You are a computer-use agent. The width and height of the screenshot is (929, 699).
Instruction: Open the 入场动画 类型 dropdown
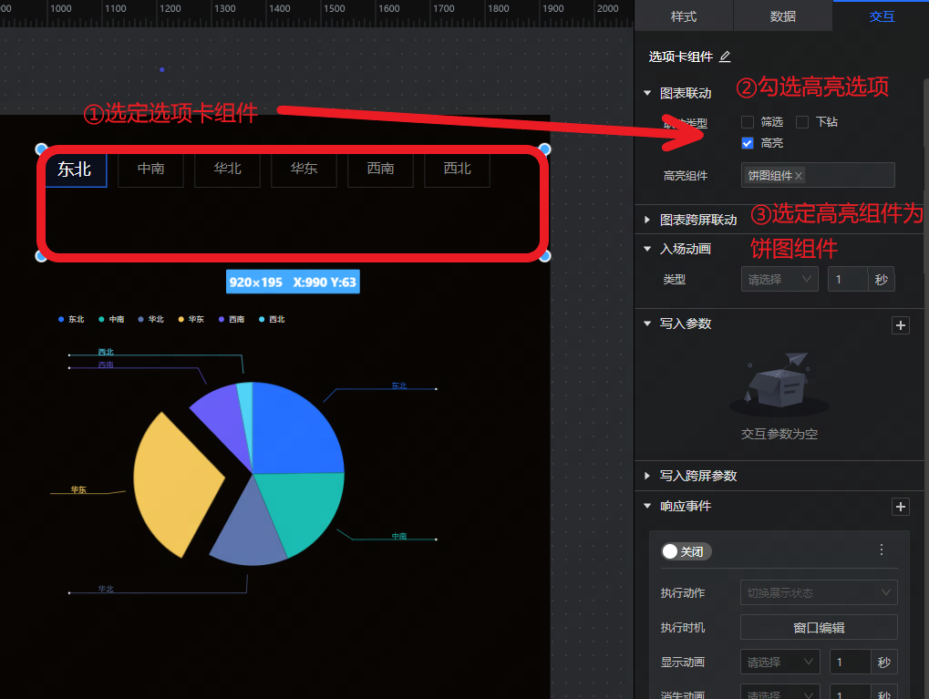(x=779, y=280)
